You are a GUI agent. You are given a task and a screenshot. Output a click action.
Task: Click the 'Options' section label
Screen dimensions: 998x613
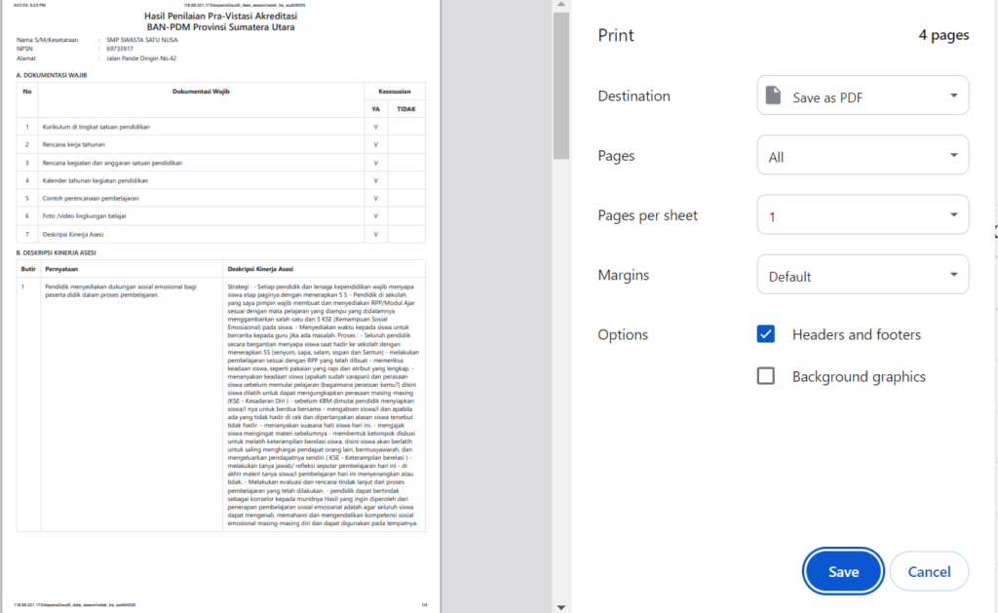(x=623, y=334)
